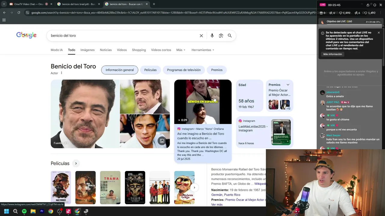
Task: Open the Google logo homepage
Action: coord(26,35)
